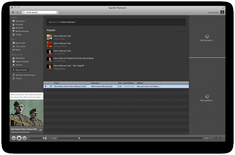Sort the track list by Künstler column
The image size is (235, 155).
(x=96, y=83)
